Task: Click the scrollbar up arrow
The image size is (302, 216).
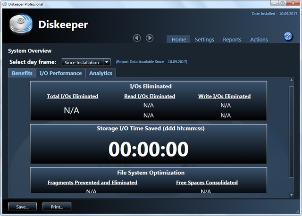Action: coord(291,82)
